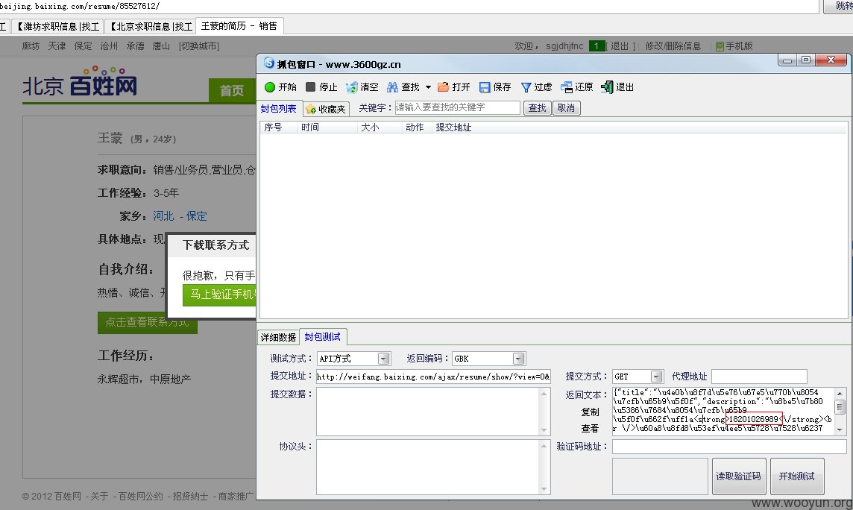Image resolution: width=853 pixels, height=510 pixels.
Task: Click the 保定 hometown link in resume
Action: pyautogui.click(x=196, y=215)
